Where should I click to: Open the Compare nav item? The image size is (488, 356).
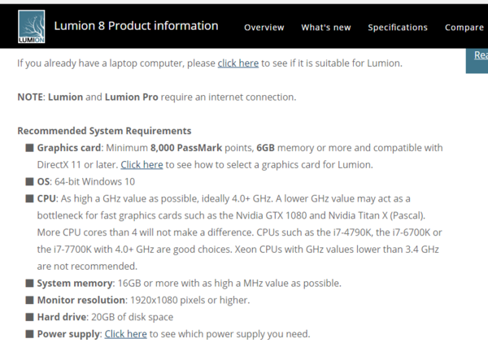tap(464, 28)
